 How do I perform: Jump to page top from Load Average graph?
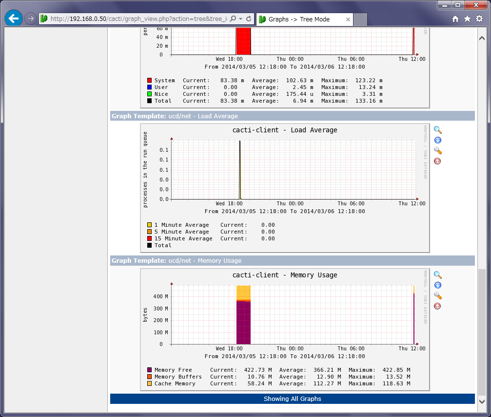[x=437, y=161]
